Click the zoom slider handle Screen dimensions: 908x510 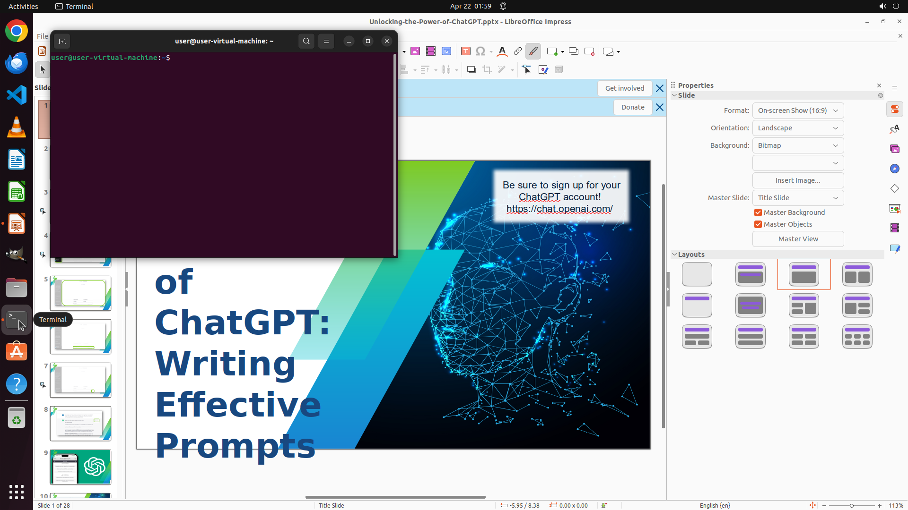point(852,506)
